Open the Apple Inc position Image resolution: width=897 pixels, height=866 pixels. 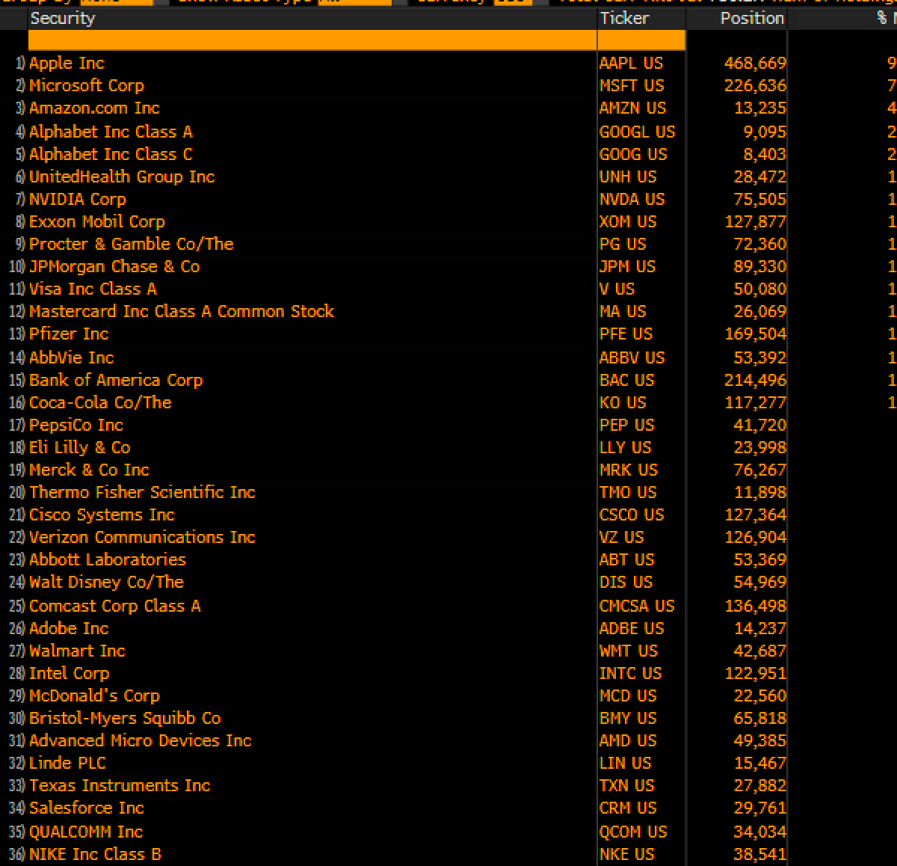67,63
